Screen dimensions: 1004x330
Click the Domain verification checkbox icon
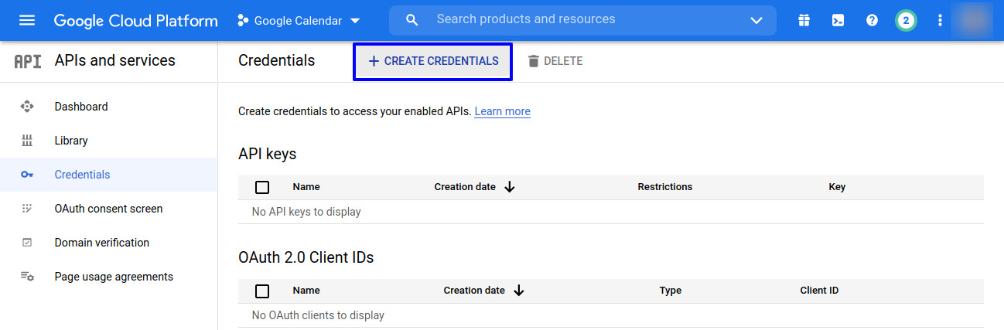[27, 243]
